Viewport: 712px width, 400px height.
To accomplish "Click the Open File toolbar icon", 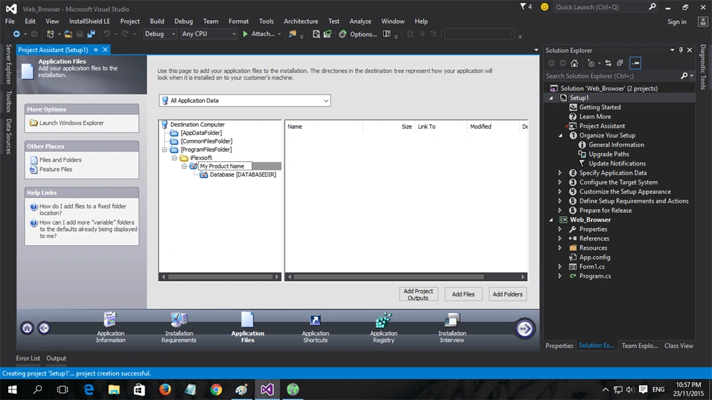I will point(68,33).
